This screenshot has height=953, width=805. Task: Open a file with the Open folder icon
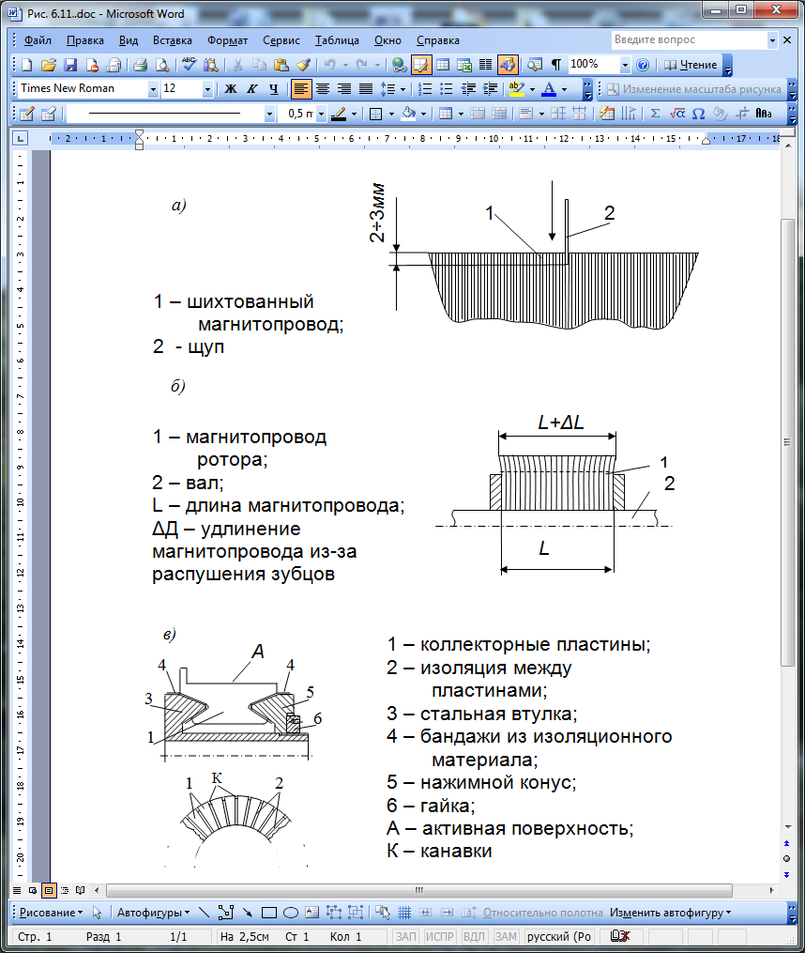(49, 65)
